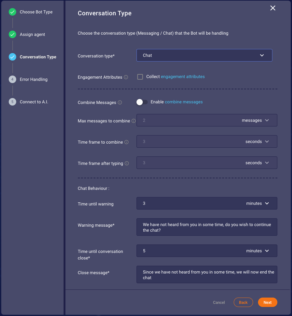Check the Collect engagement attributes checkbox
This screenshot has width=292, height=316.
pyautogui.click(x=140, y=77)
